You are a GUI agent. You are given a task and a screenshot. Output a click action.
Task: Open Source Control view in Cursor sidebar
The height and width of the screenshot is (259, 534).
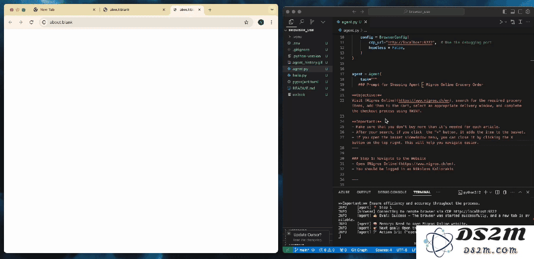[312, 22]
